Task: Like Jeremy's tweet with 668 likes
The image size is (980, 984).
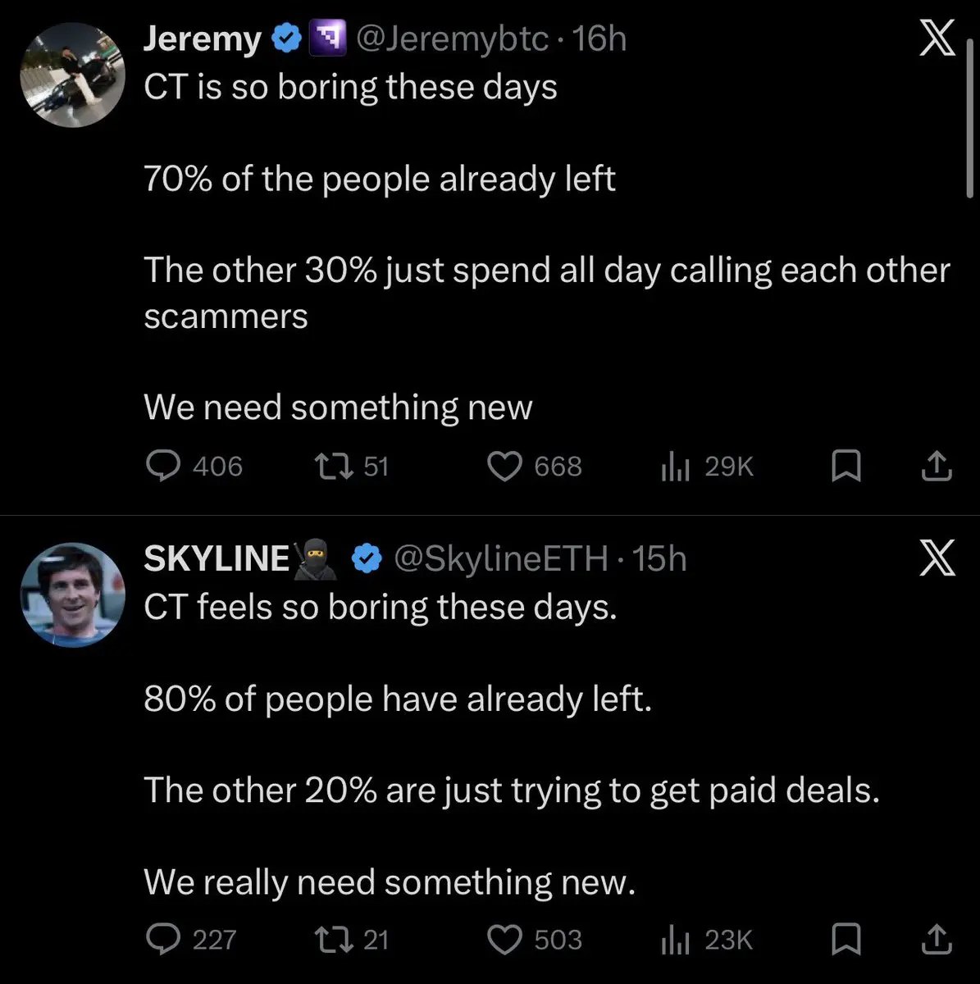Action: [x=505, y=466]
